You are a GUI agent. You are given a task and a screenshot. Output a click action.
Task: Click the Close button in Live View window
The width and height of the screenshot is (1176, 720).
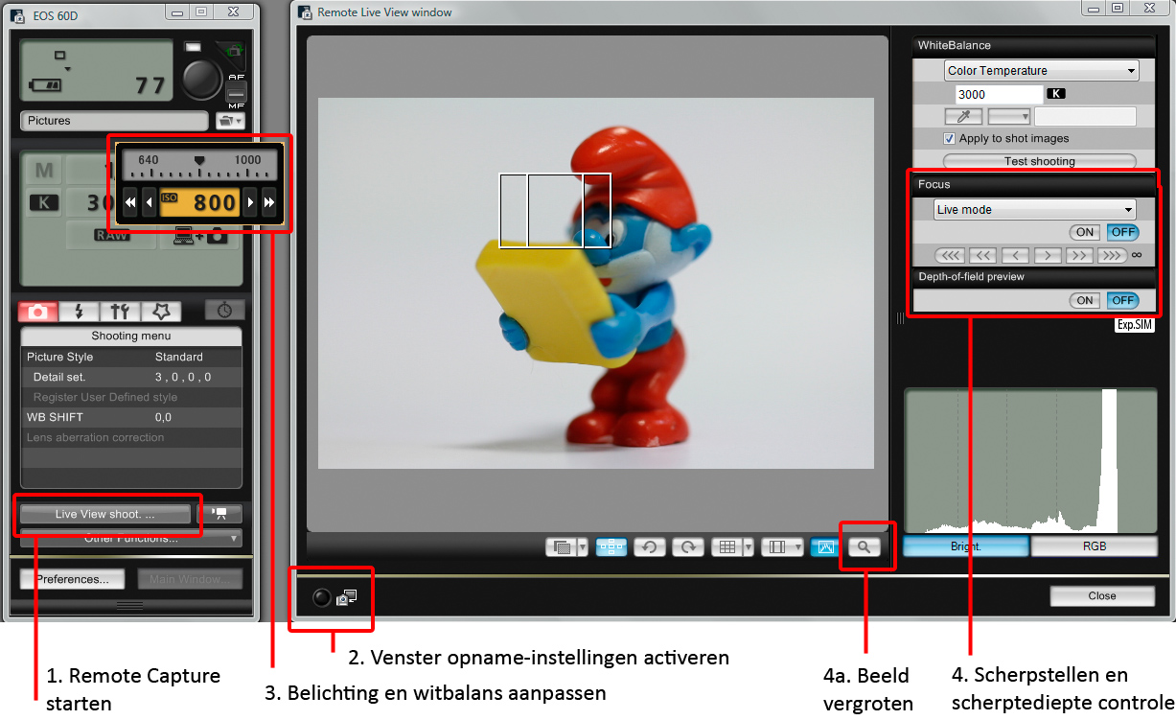1102,595
